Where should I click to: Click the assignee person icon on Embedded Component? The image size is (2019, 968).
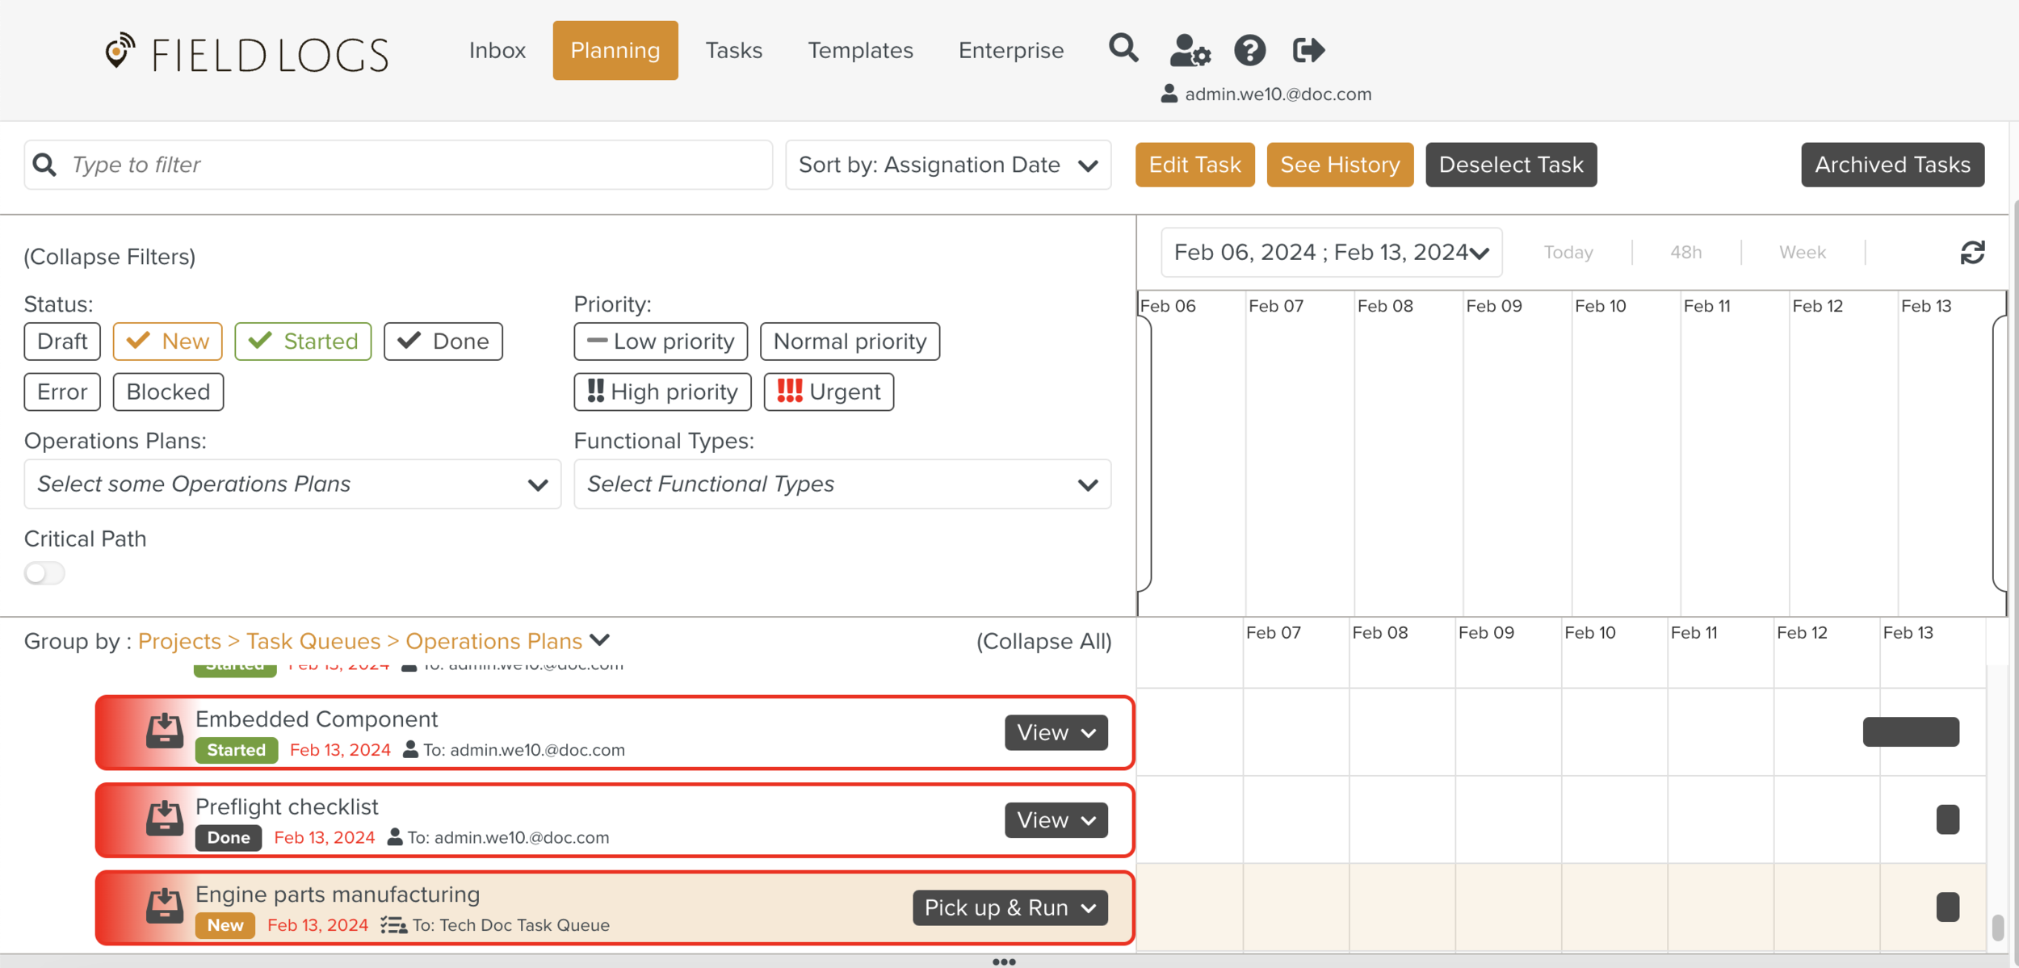[410, 749]
